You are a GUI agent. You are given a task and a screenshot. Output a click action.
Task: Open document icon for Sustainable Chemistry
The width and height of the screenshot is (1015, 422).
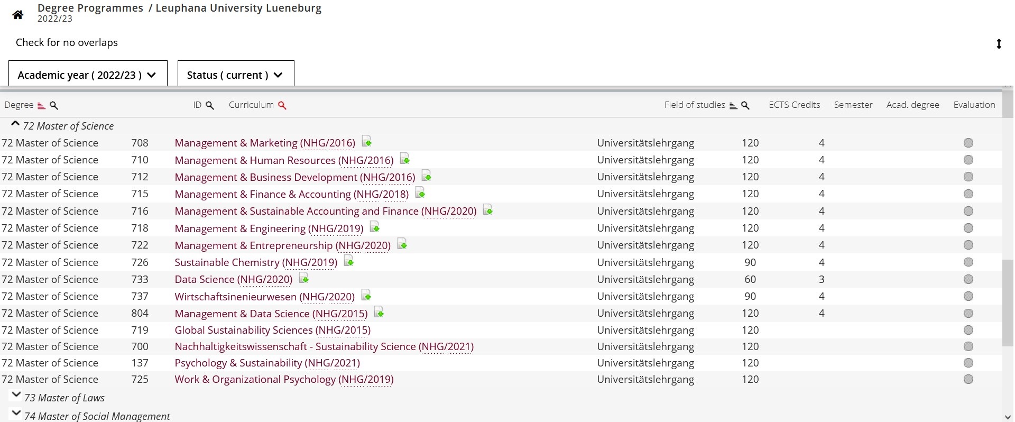pos(349,261)
